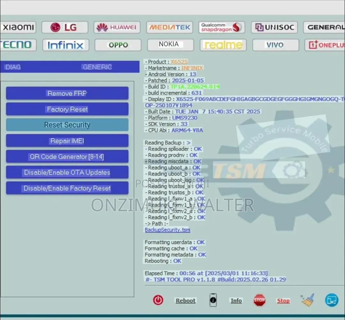
Task: Select the Formatting userdata OK line
Action: (175, 242)
